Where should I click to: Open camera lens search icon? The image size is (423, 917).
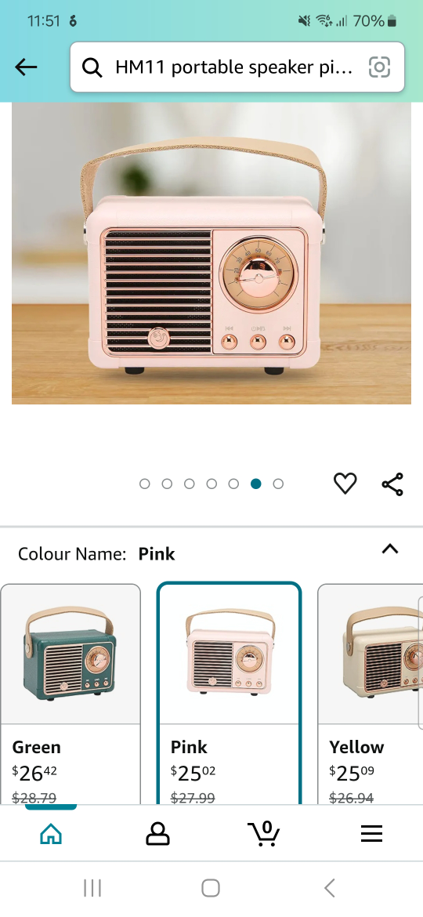point(379,67)
